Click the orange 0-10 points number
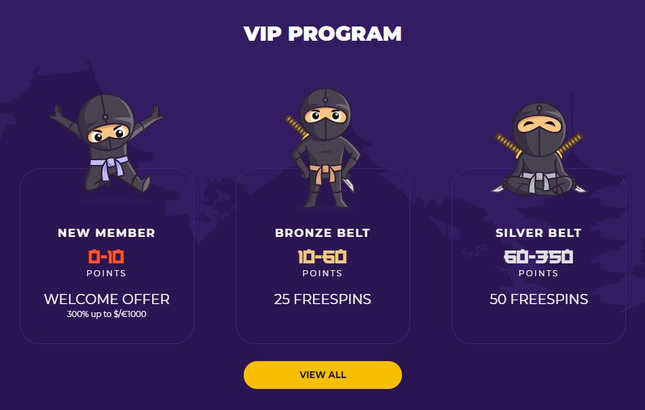Screen dimensions: 645x410 107,257
